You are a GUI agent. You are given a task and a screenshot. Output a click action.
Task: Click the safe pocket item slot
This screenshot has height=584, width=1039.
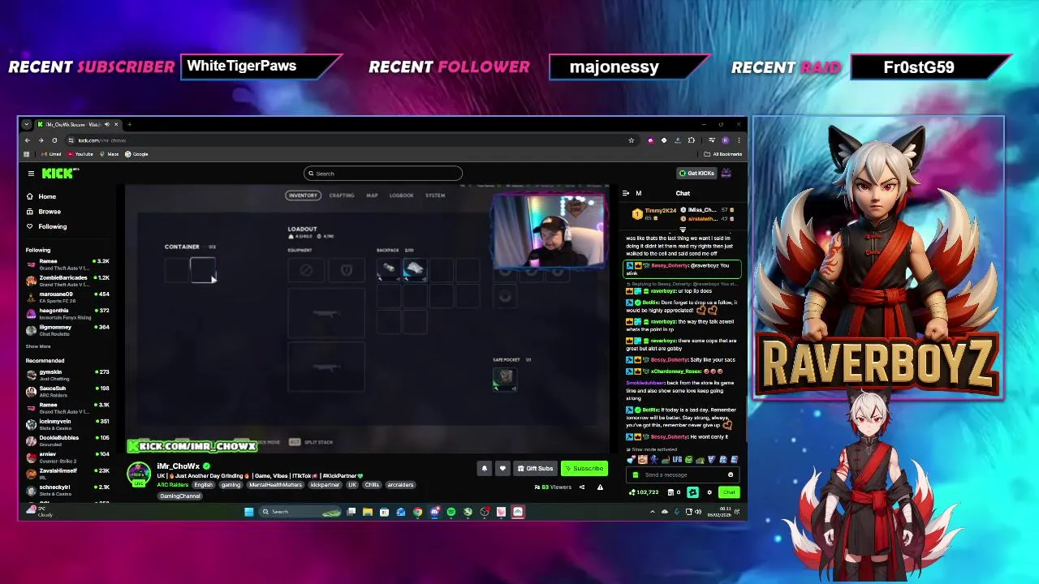[504, 378]
